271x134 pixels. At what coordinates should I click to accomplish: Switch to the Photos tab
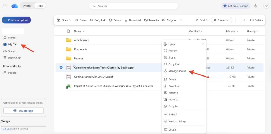click(28, 6)
